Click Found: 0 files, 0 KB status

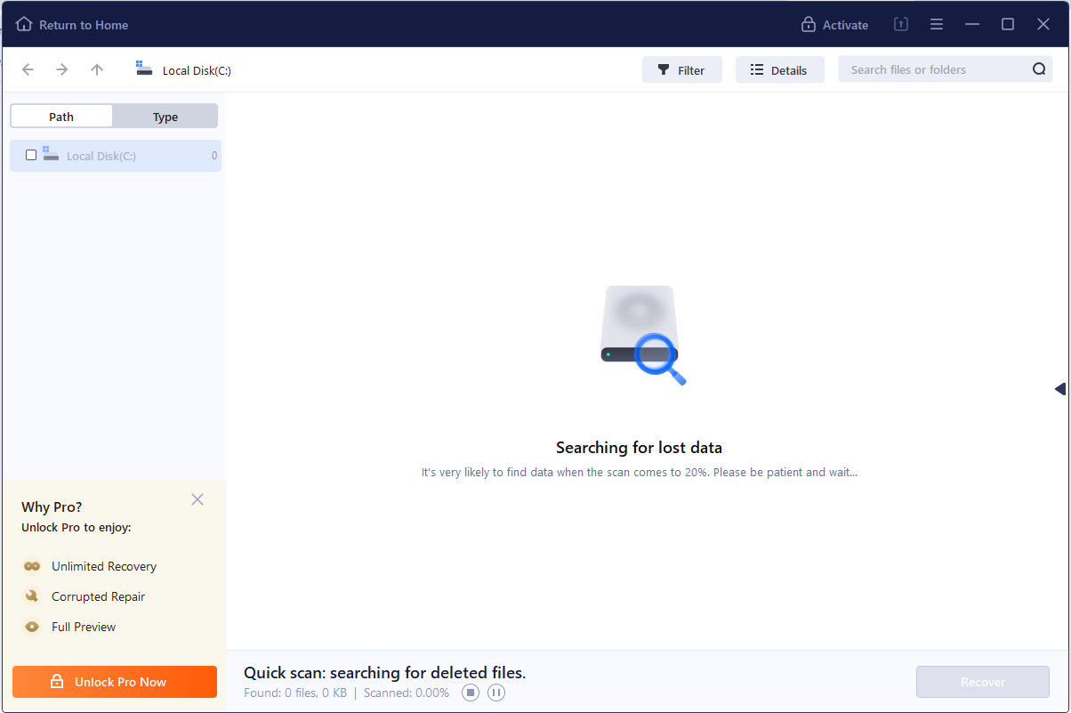coord(295,693)
